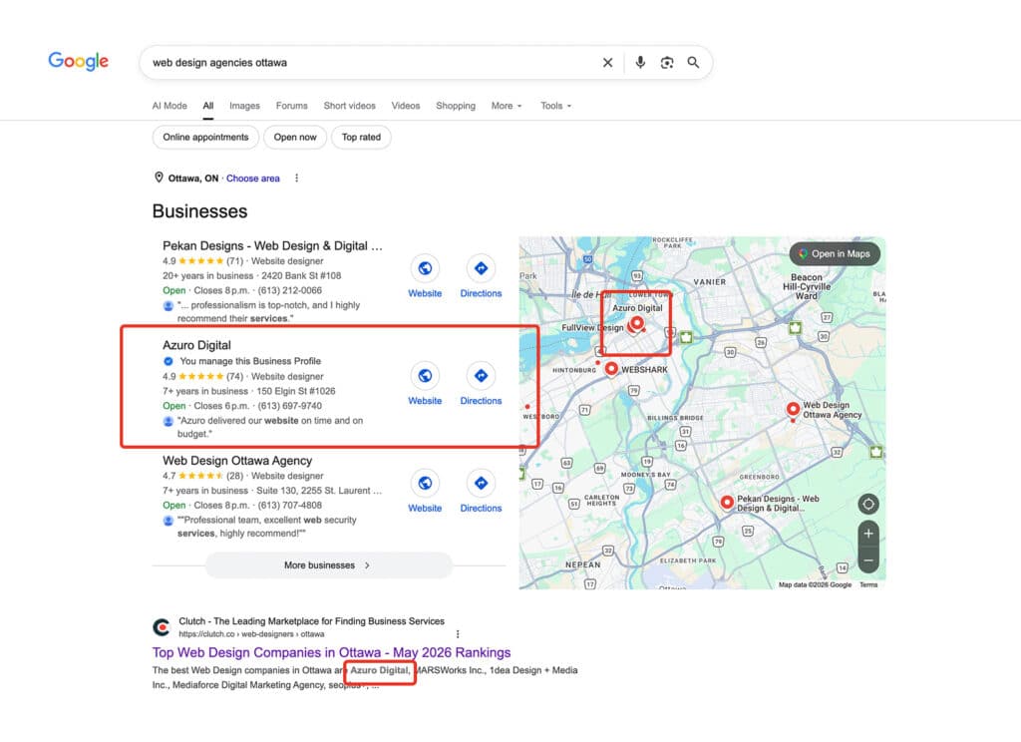Image resolution: width=1021 pixels, height=742 pixels.
Task: Toggle the Online appointments filter chip
Action: click(x=205, y=138)
